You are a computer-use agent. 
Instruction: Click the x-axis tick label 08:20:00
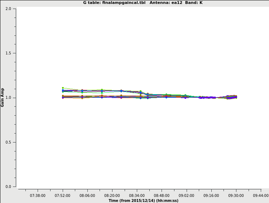point(112,195)
